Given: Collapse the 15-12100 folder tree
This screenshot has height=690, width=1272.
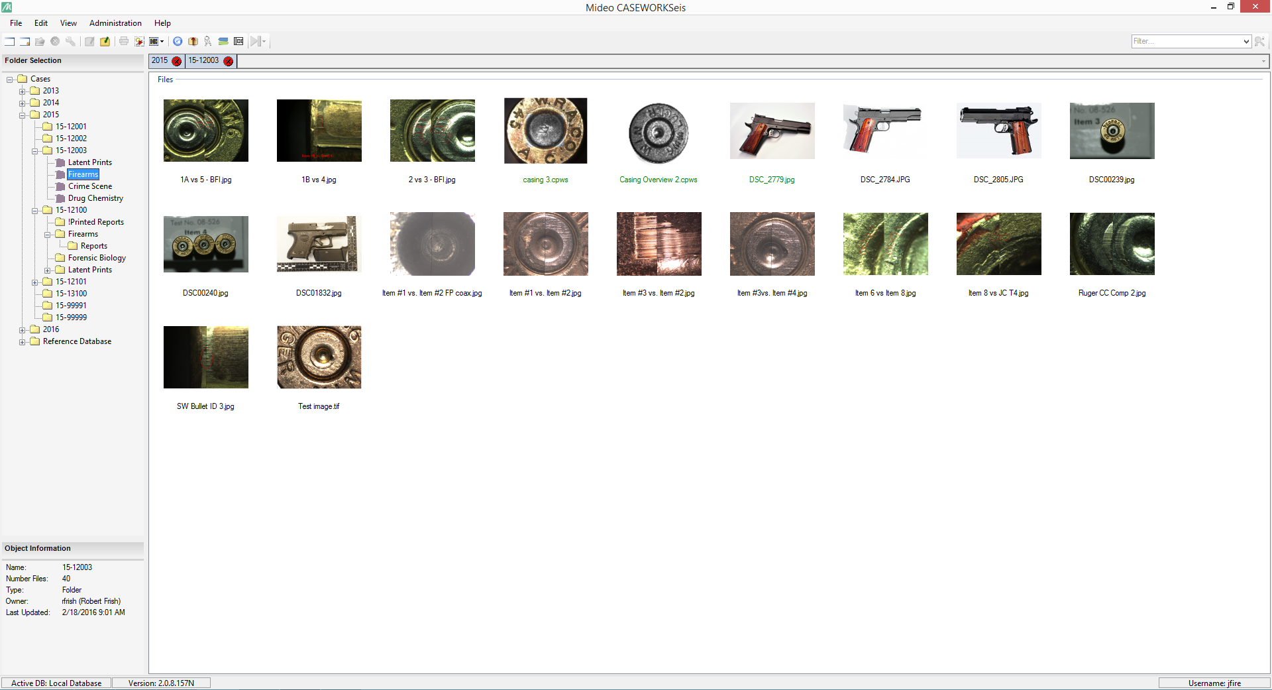Looking at the screenshot, I should point(34,210).
